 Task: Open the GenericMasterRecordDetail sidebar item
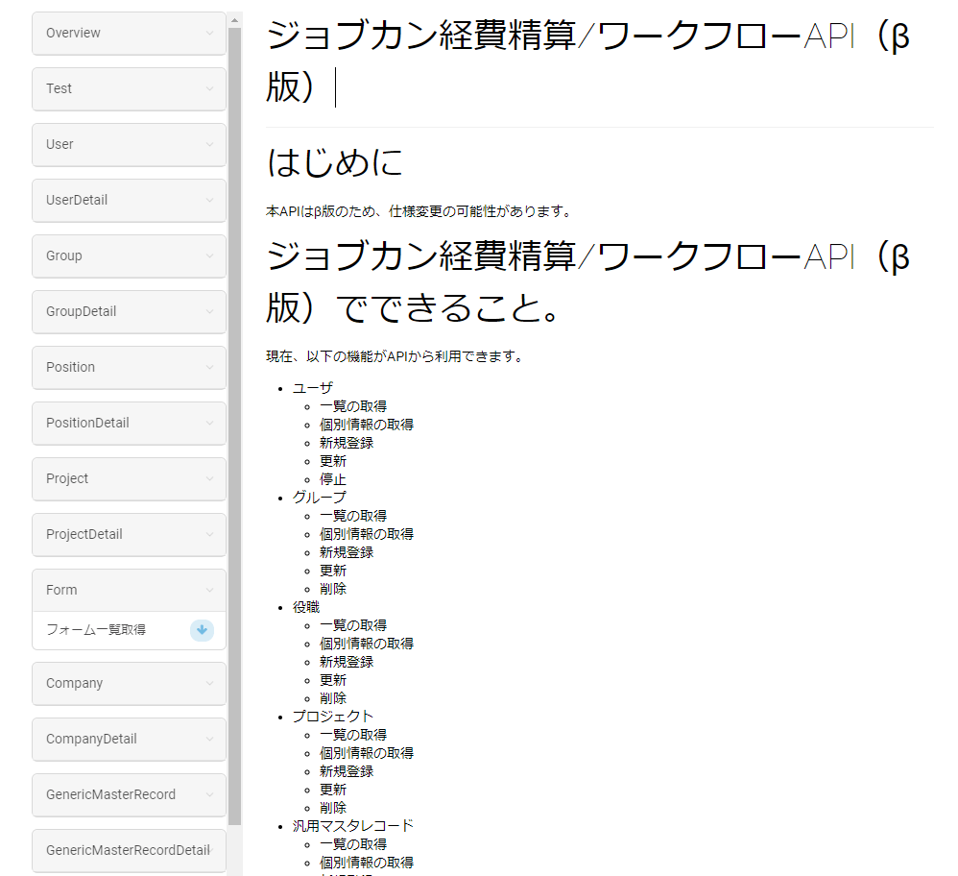(x=129, y=850)
